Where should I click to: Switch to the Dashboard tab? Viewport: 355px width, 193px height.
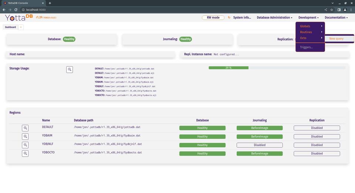click(x=10, y=27)
